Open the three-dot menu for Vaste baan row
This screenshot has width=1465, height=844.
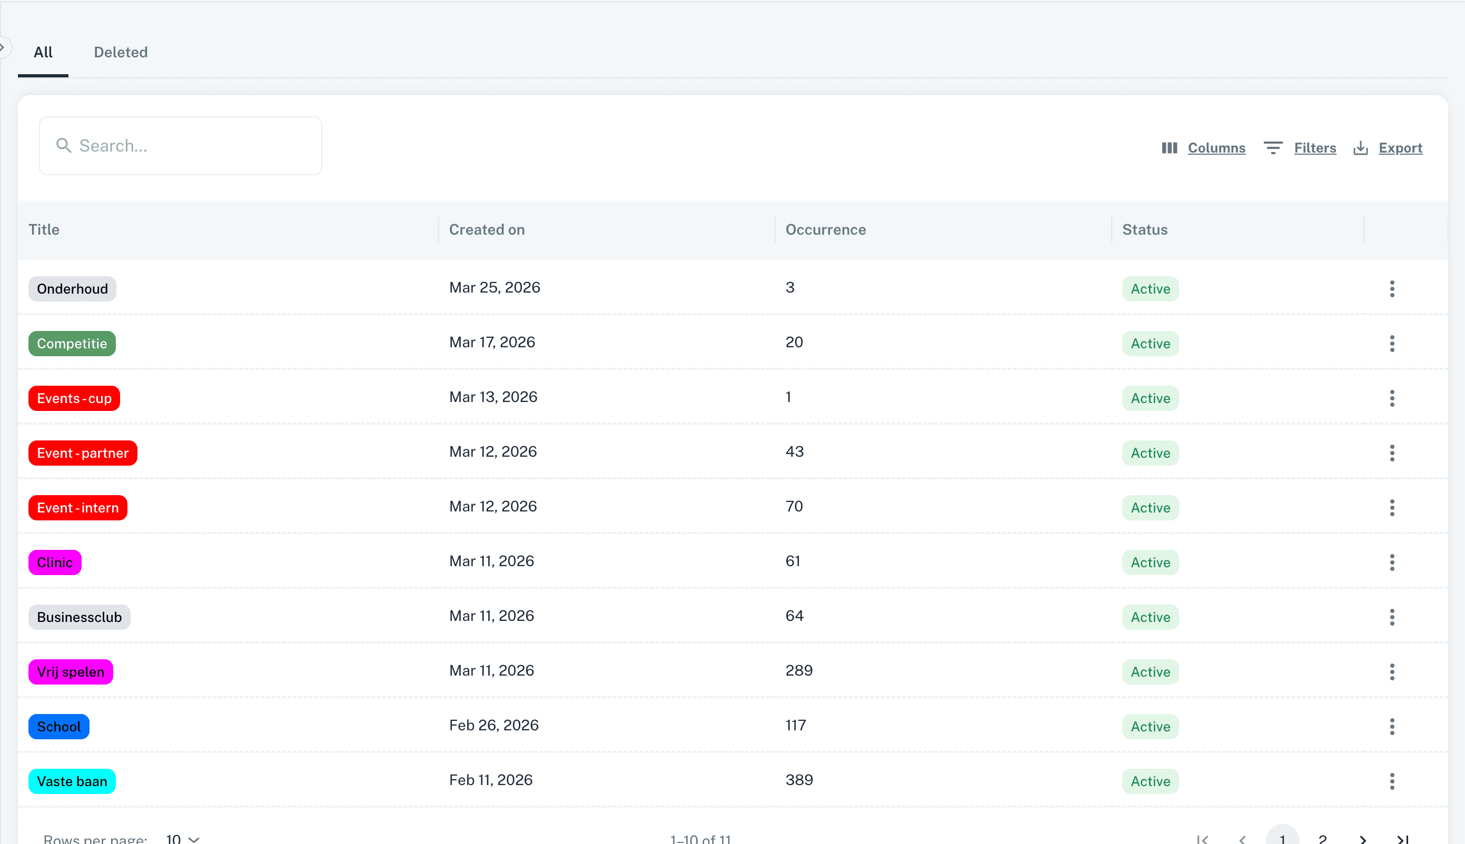click(1391, 781)
